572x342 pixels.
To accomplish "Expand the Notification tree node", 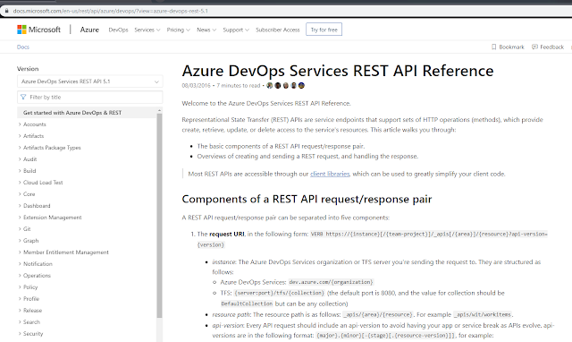I will pyautogui.click(x=20, y=264).
